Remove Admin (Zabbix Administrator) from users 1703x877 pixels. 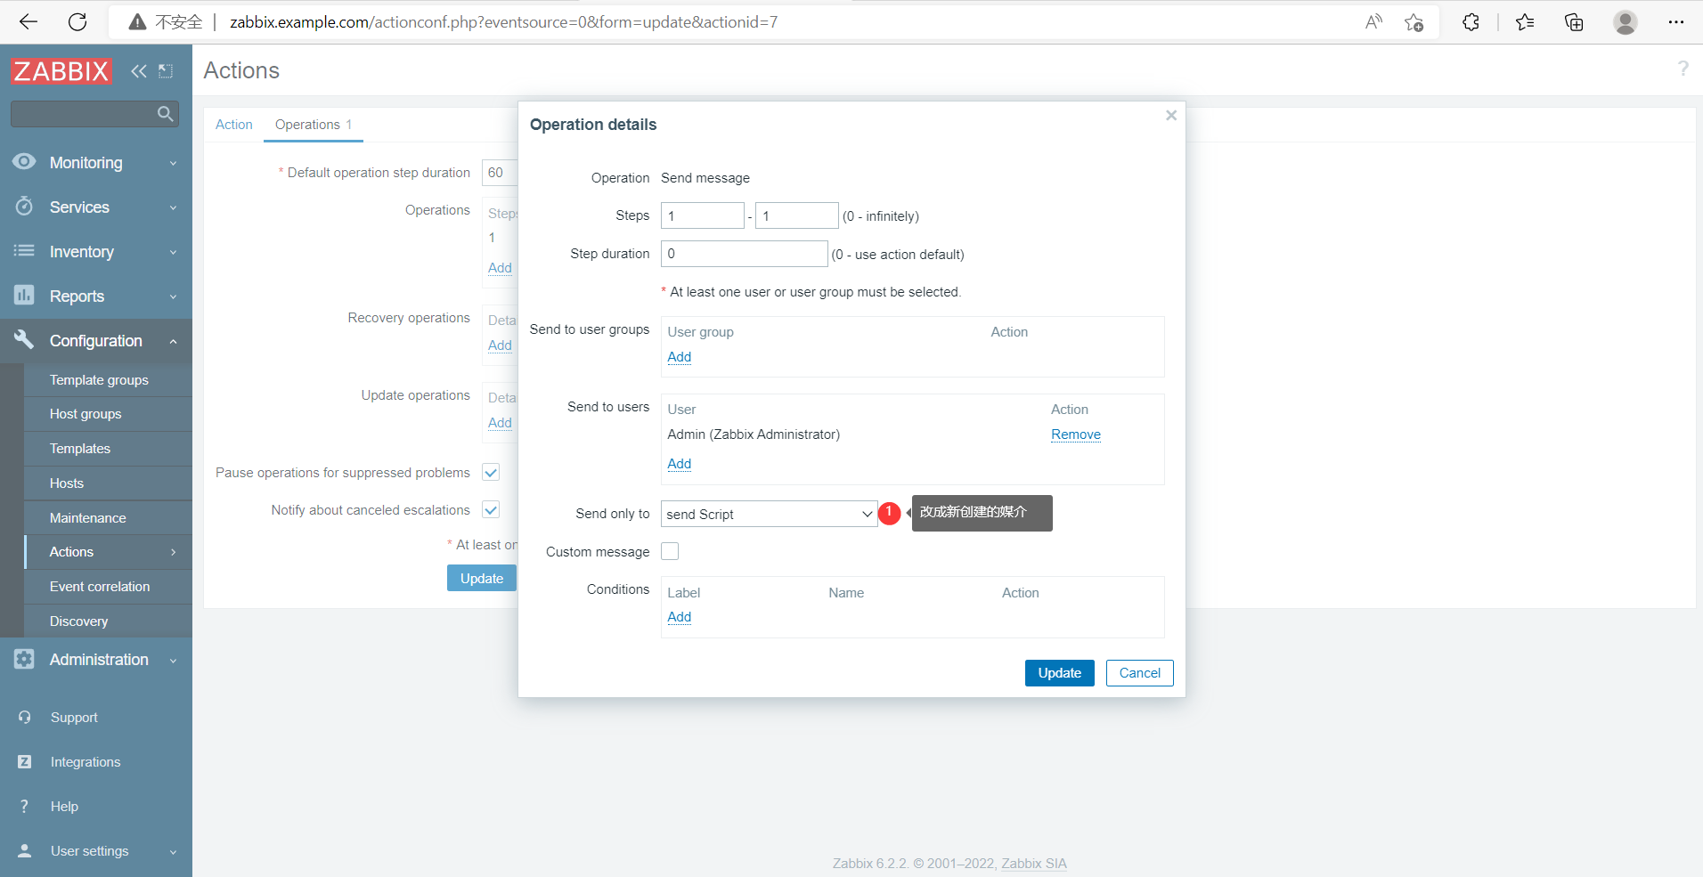pos(1076,434)
